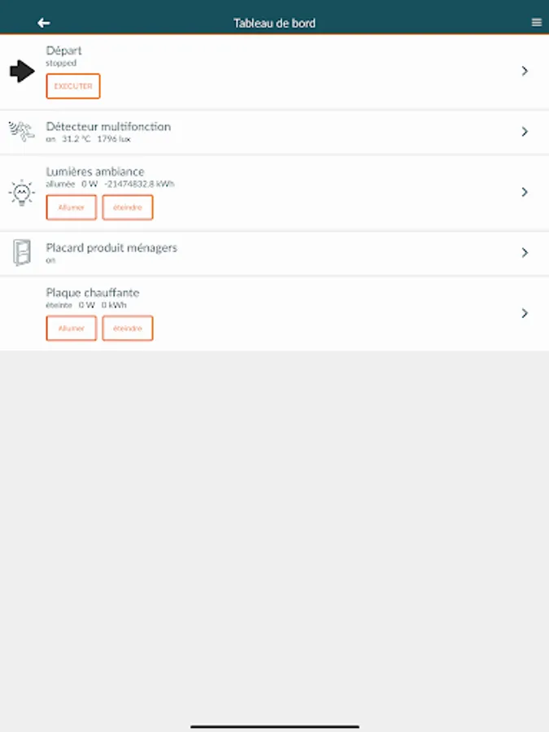Turn off Lumières ambiance with éteindre
This screenshot has height=732, width=549.
coord(128,207)
